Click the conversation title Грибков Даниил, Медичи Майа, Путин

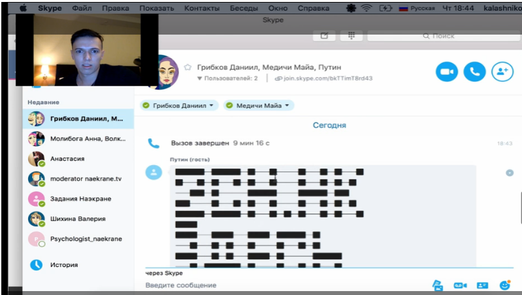coord(269,67)
